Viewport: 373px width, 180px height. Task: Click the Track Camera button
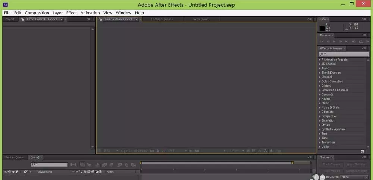332,164
